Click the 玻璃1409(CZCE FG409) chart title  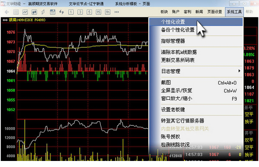27,20
